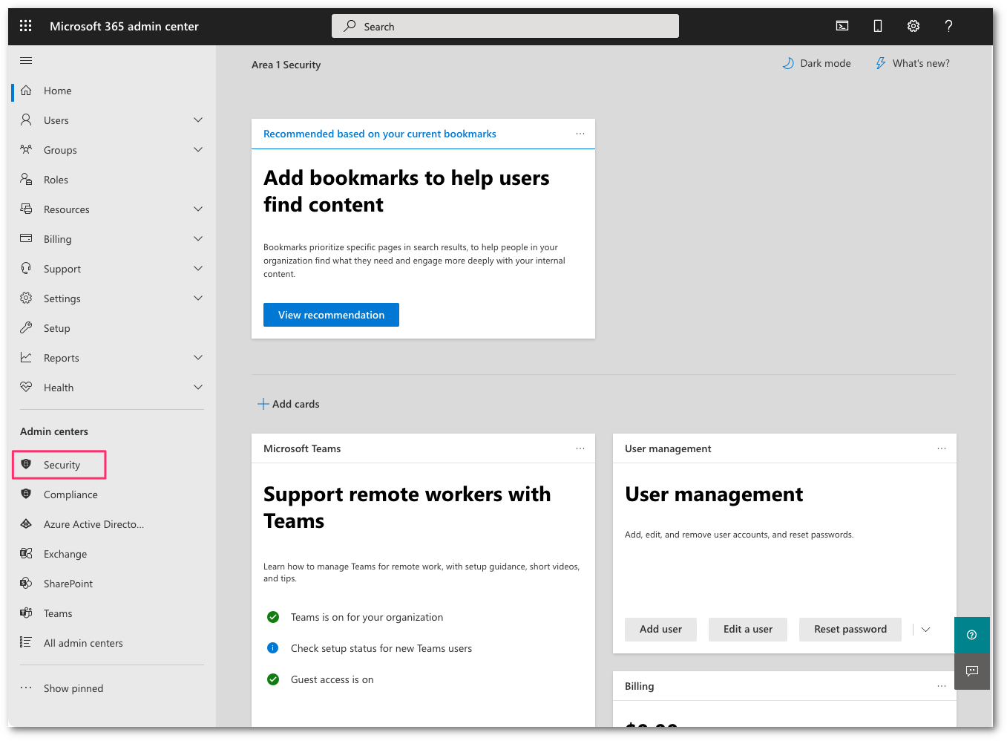
Task: Click the mobile device icon in top bar
Action: 877,25
